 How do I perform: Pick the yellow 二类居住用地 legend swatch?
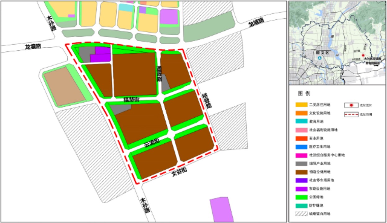[x=301, y=105]
